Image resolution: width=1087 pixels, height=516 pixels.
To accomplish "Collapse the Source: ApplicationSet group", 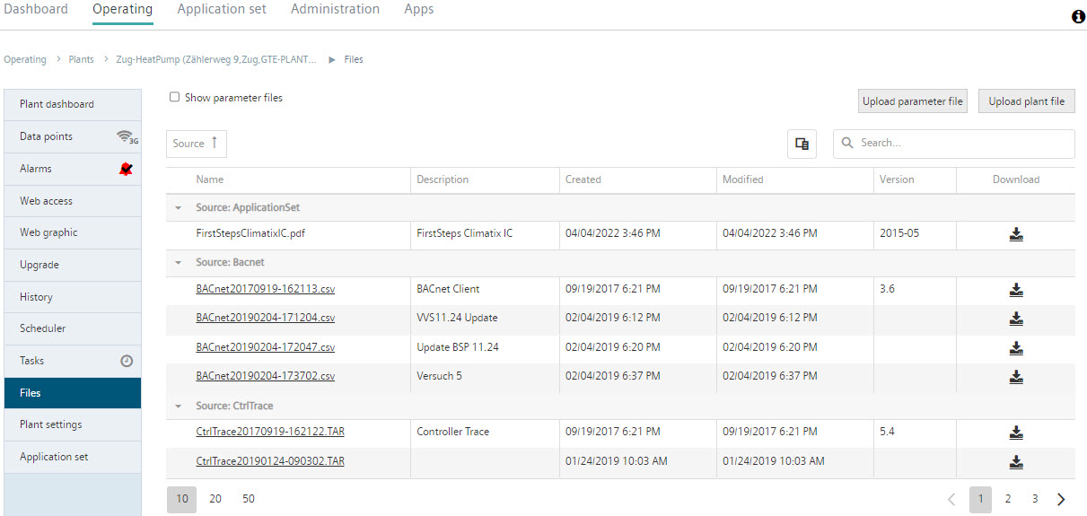I will (x=178, y=207).
